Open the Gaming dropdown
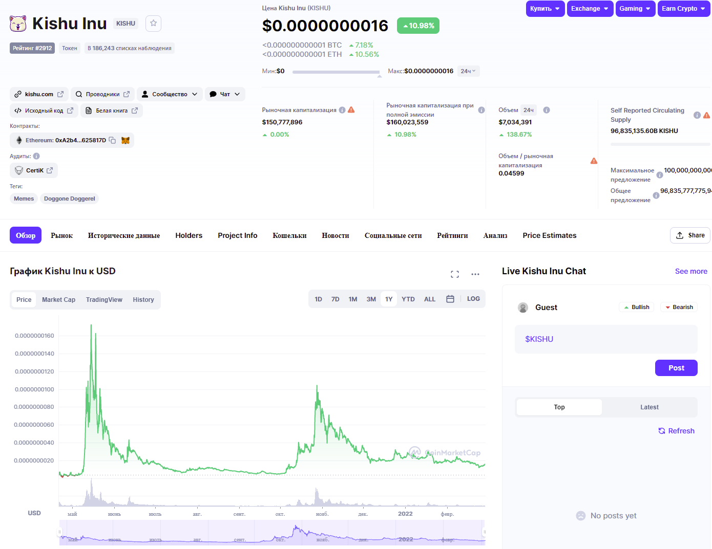712x549 pixels. coord(635,9)
